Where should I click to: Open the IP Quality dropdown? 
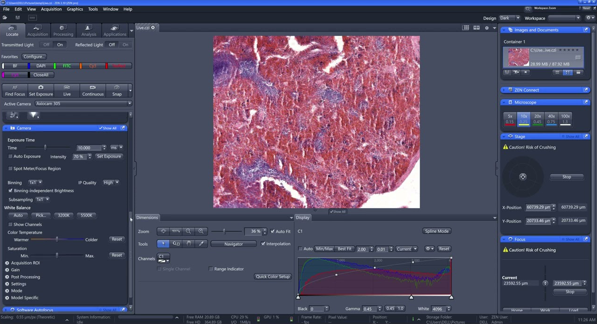(x=111, y=182)
